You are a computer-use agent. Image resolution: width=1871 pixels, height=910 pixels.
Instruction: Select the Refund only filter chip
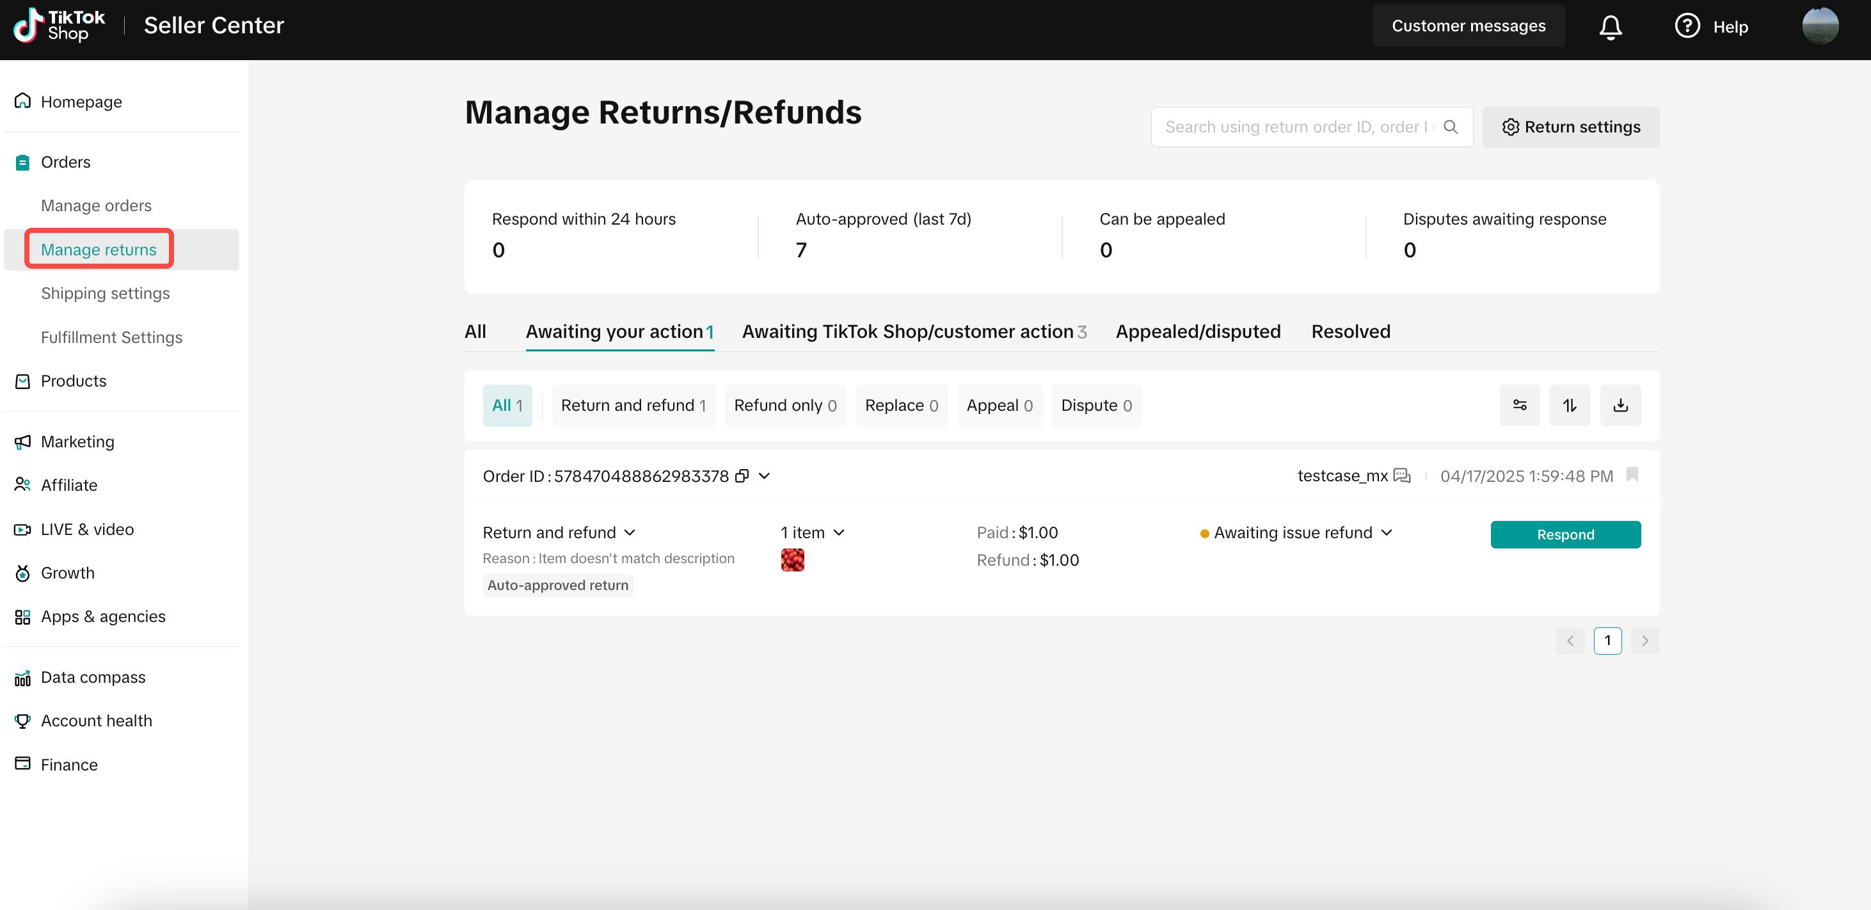pyautogui.click(x=785, y=405)
